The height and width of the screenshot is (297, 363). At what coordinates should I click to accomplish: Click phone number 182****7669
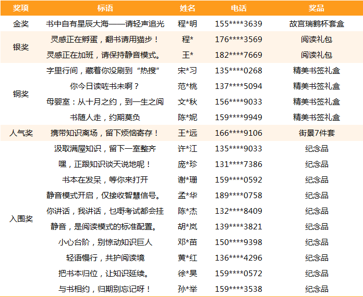pos(238,55)
